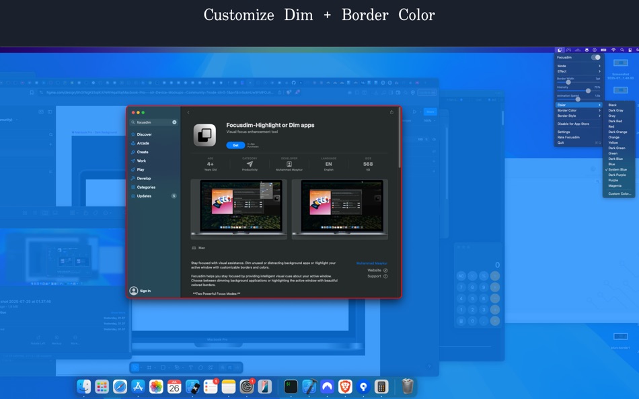Open App Store icon in the Dock
The height and width of the screenshot is (399, 639).
[x=138, y=386]
